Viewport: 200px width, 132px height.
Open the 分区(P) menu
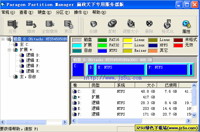click(63, 12)
